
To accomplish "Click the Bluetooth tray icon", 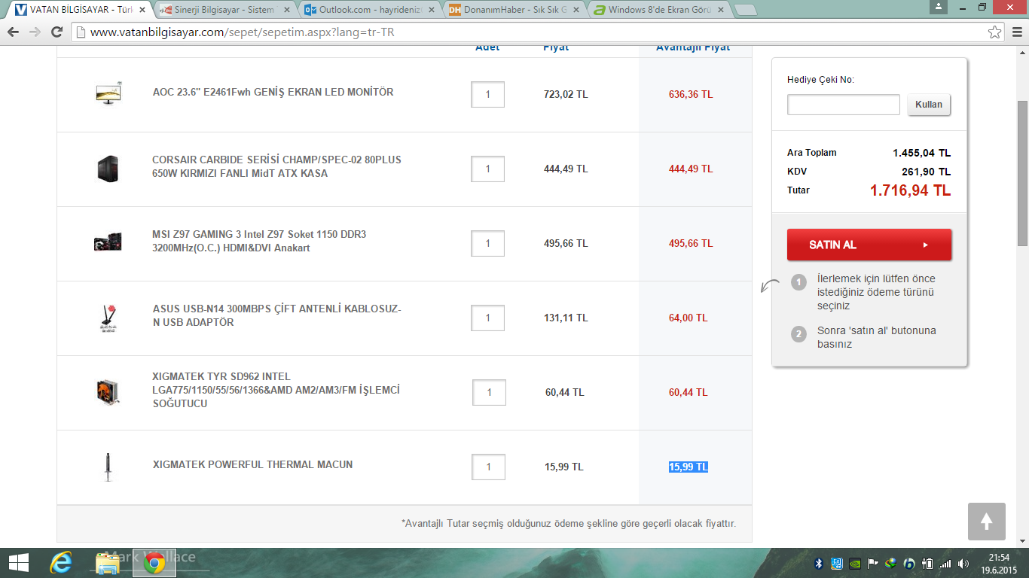I will pos(819,563).
